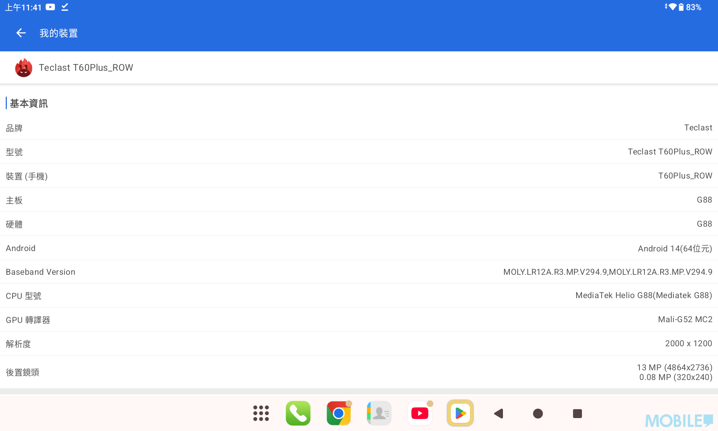Open the Contacts app icon

pos(379,413)
